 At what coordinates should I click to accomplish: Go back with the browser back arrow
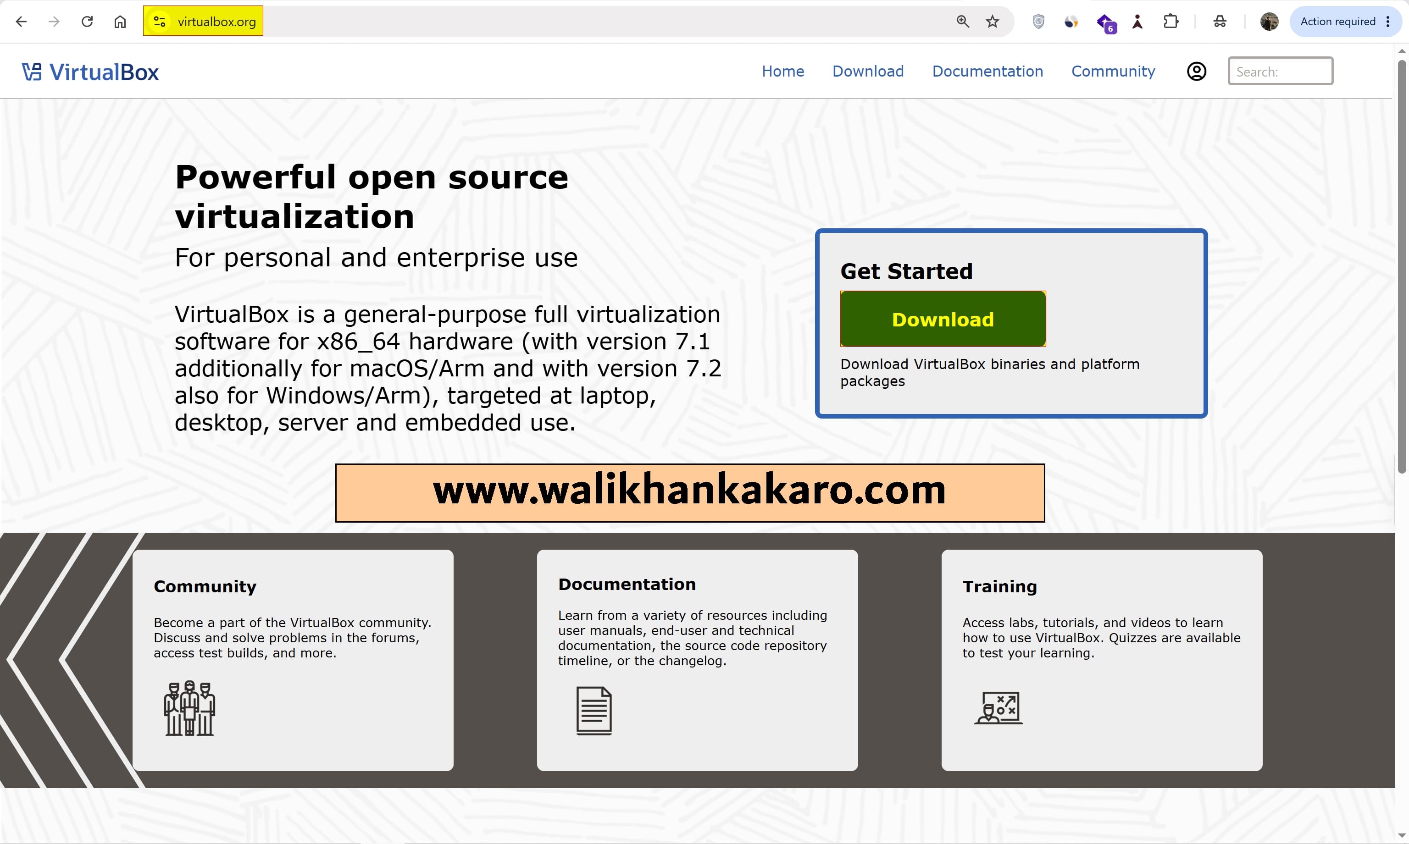21,22
